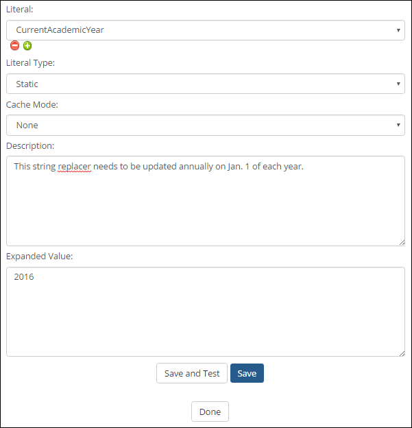This screenshot has height=428, width=412.
Task: Click the Save and Test button
Action: 192,373
